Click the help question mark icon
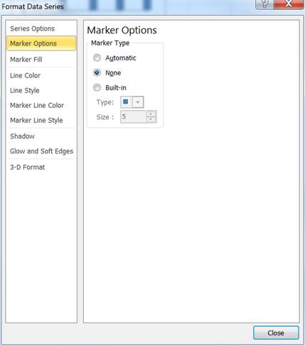 click(264, 4)
